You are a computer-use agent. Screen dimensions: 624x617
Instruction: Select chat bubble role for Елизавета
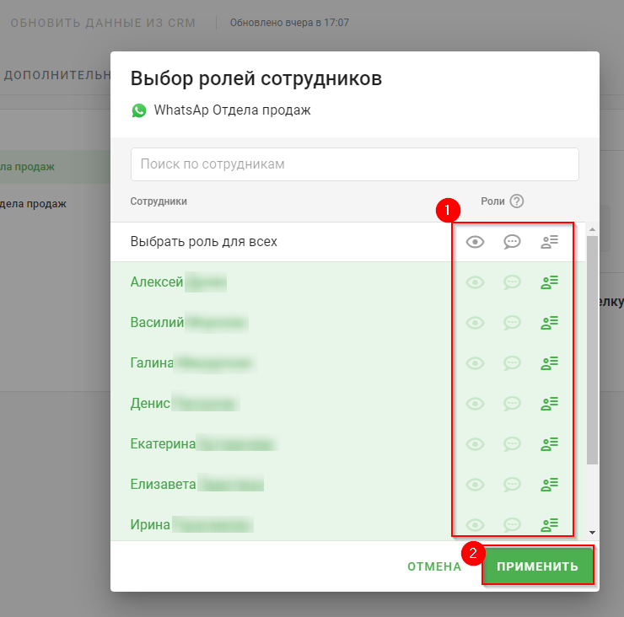(512, 485)
